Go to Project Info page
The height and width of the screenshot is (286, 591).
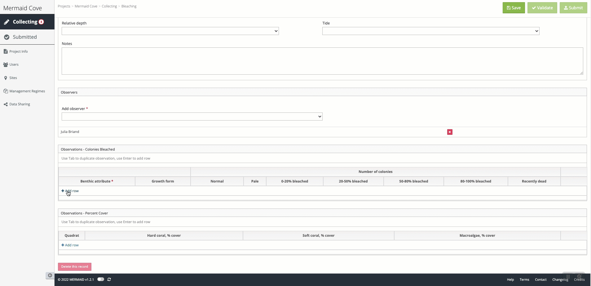point(18,51)
